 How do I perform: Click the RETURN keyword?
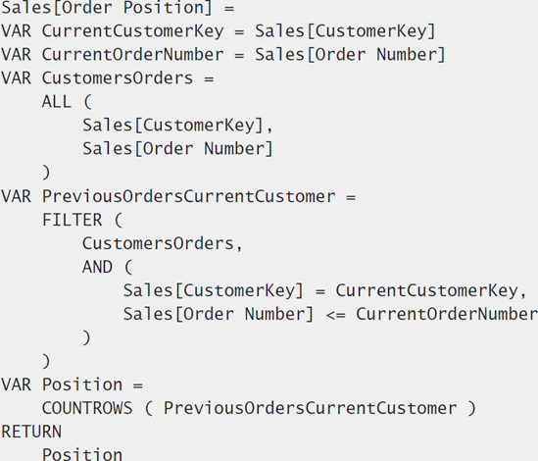(x=31, y=432)
